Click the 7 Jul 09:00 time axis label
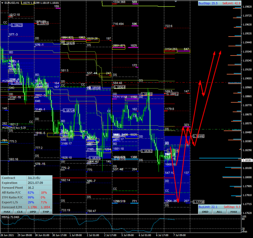 coord(179,235)
